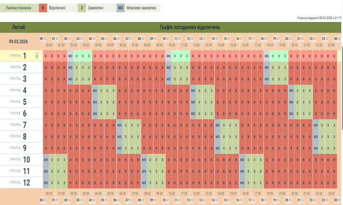Click the date 09.02.2026 cell
The image size is (343, 205).
point(19,41)
